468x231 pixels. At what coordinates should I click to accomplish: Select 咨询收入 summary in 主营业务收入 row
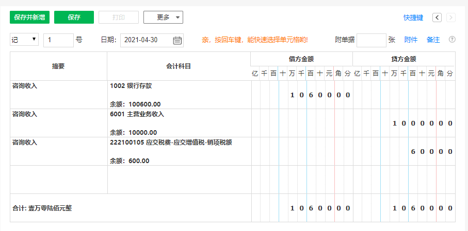pos(25,114)
